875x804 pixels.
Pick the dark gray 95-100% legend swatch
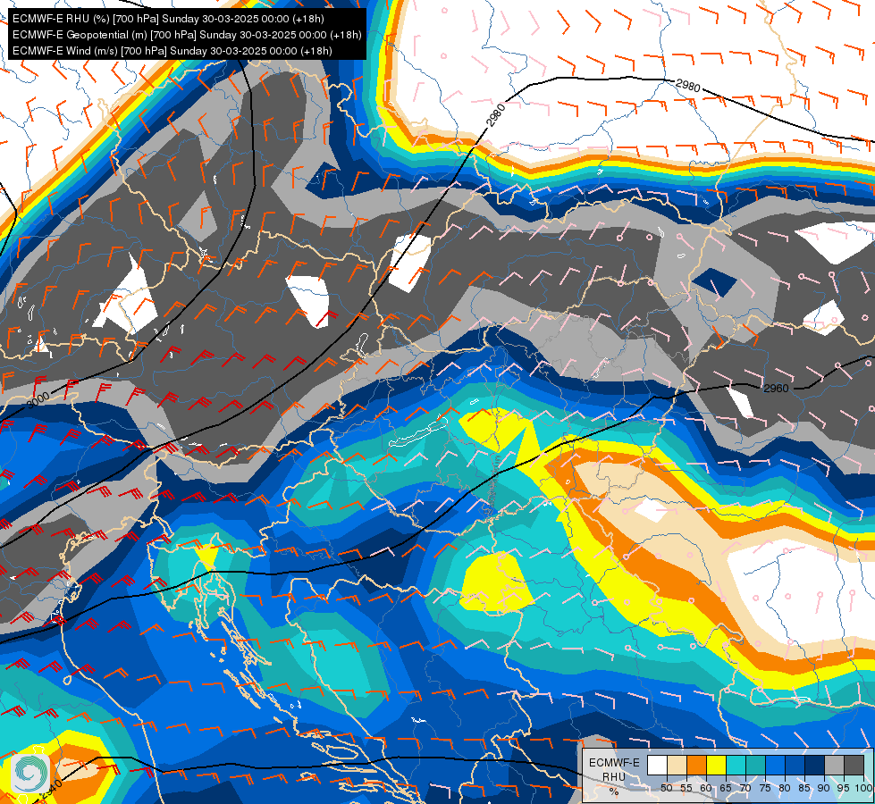[x=854, y=765]
